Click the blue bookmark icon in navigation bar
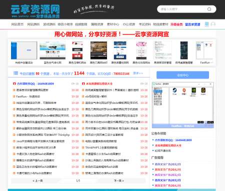225x191 pixels. point(206,24)
